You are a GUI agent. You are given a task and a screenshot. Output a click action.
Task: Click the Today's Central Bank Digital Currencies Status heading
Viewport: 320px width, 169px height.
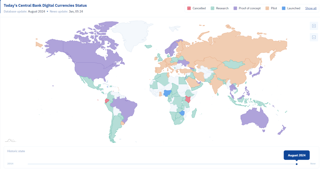pyautogui.click(x=45, y=6)
